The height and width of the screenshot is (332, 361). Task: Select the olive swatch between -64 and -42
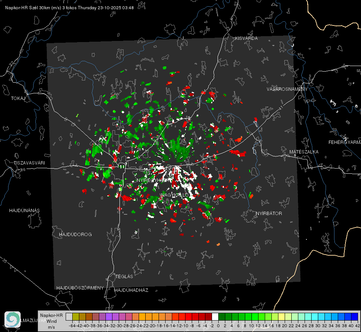tap(76, 317)
